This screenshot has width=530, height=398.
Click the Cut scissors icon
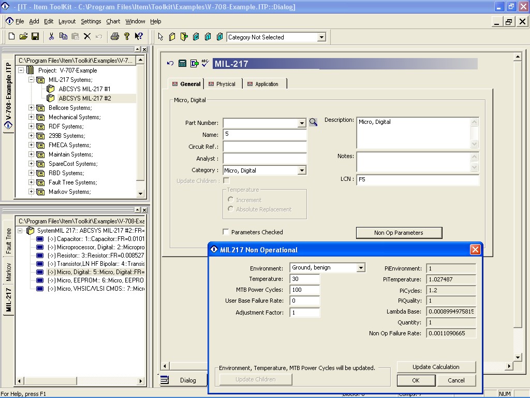[51, 37]
